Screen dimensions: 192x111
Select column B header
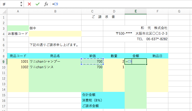(55, 11)
